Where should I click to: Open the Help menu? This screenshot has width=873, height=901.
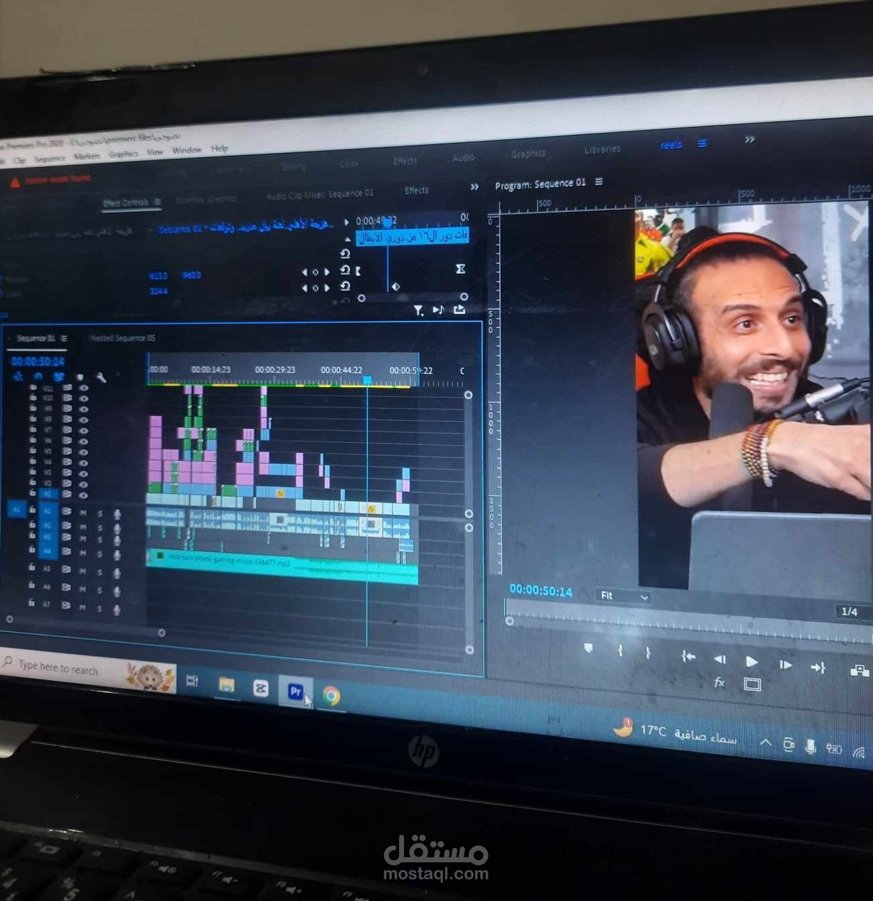coord(219,148)
